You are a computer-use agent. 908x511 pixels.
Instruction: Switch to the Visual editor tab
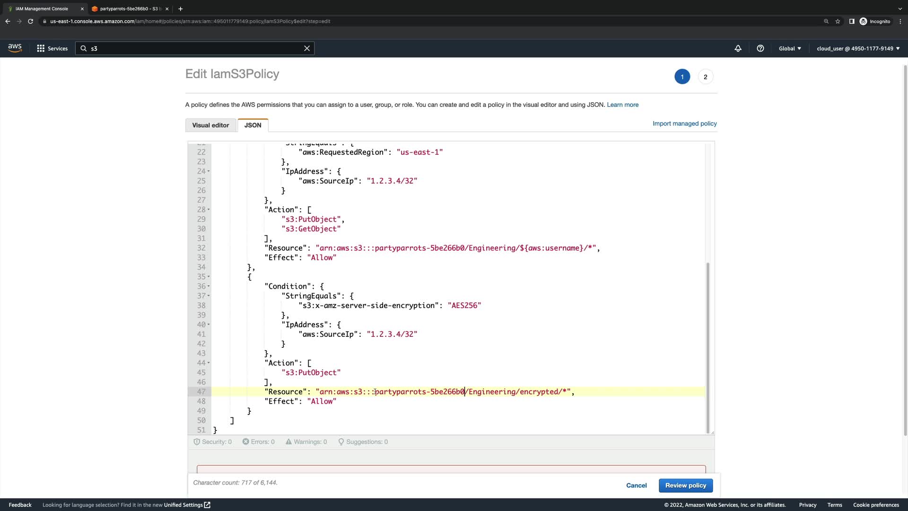pyautogui.click(x=210, y=125)
